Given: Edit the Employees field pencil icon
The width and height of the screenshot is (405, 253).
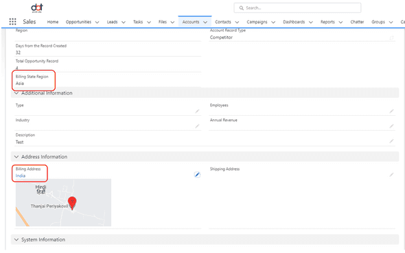Looking at the screenshot, I should click(x=391, y=111).
